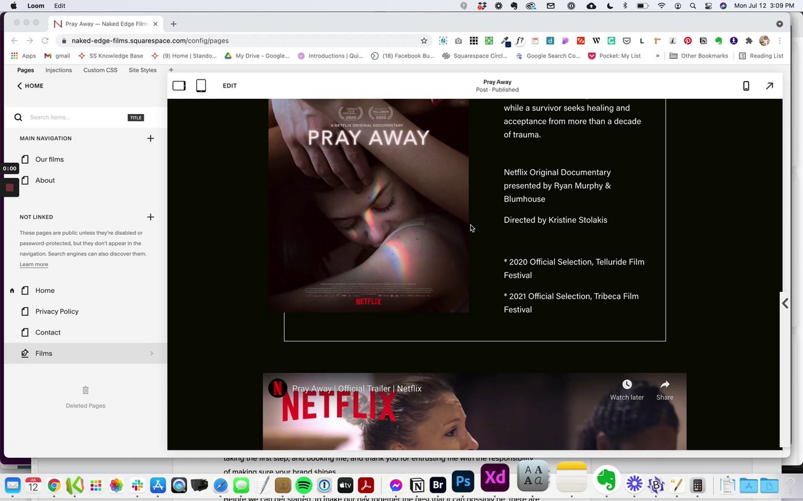The height and width of the screenshot is (501, 803).
Task: Open Control Center in the menu bar
Action: [708, 6]
